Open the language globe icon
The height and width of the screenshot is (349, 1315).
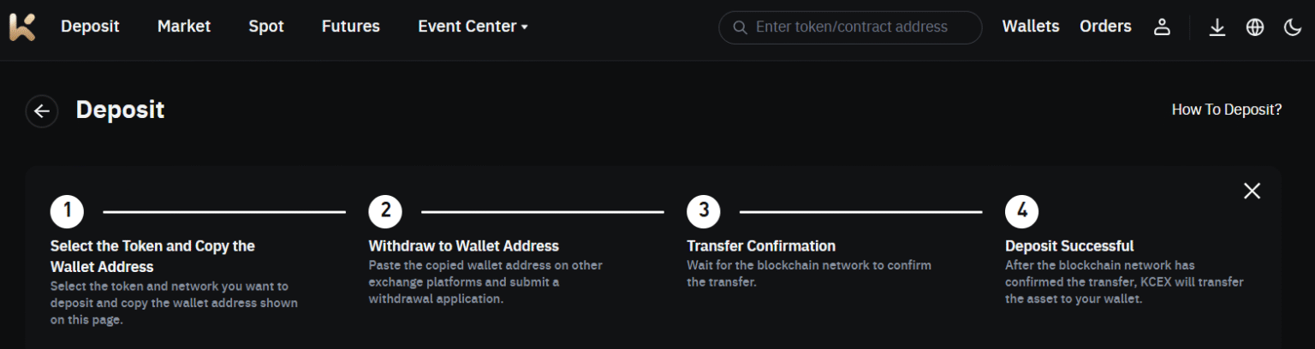1255,27
